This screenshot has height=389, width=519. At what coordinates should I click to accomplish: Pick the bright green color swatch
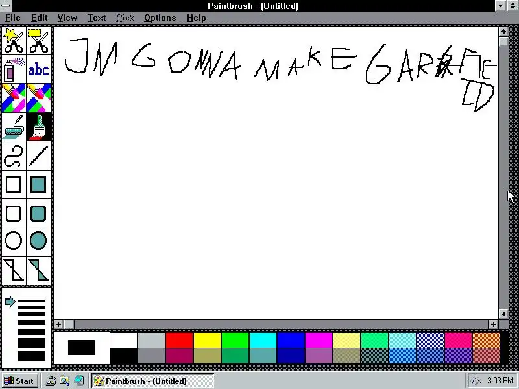coord(235,340)
